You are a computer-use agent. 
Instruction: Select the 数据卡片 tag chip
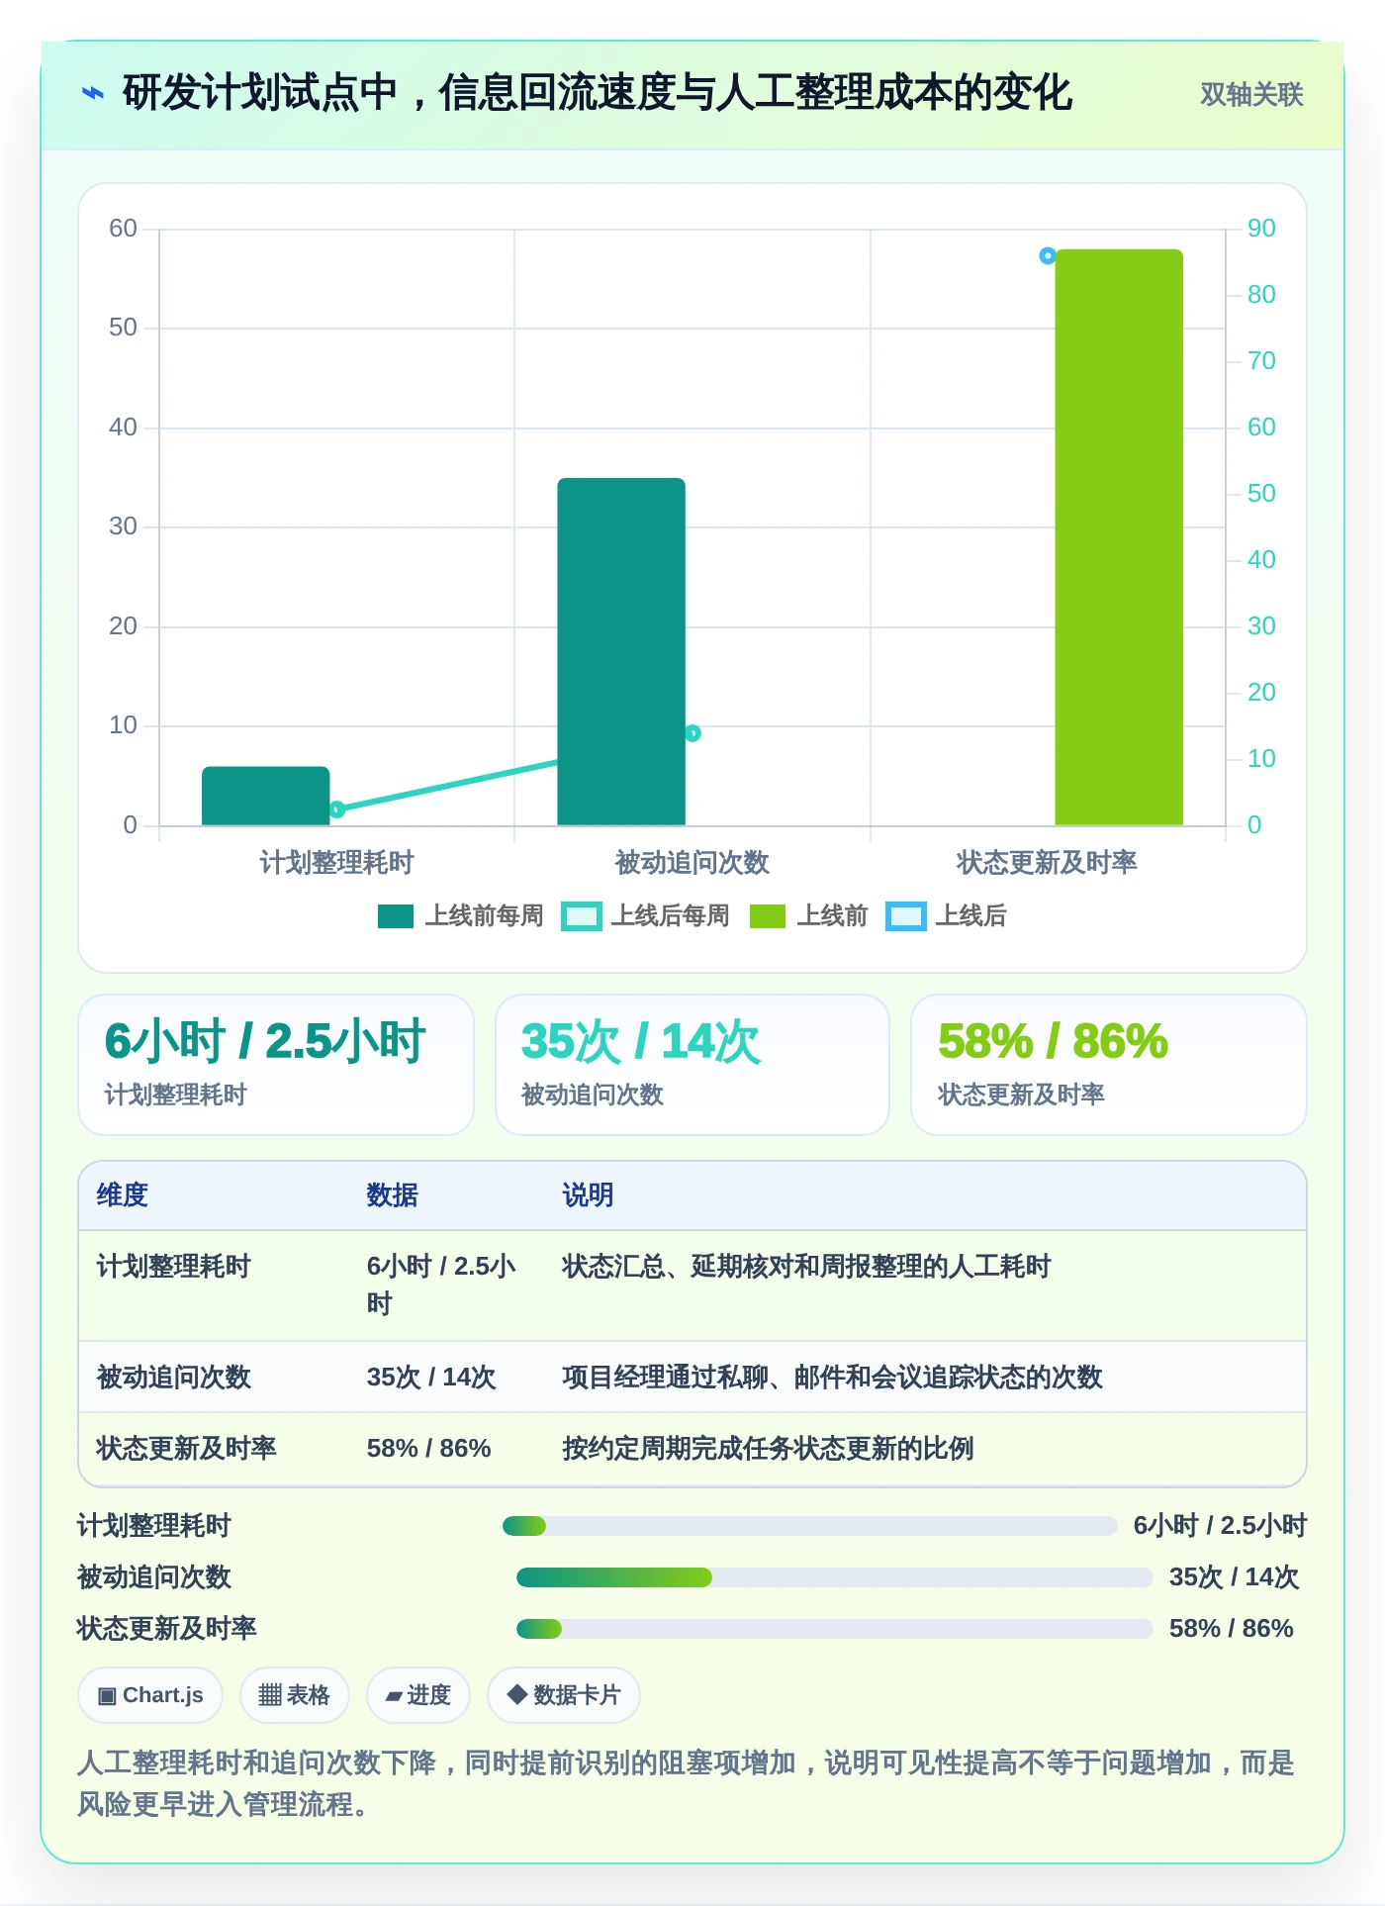click(564, 1695)
